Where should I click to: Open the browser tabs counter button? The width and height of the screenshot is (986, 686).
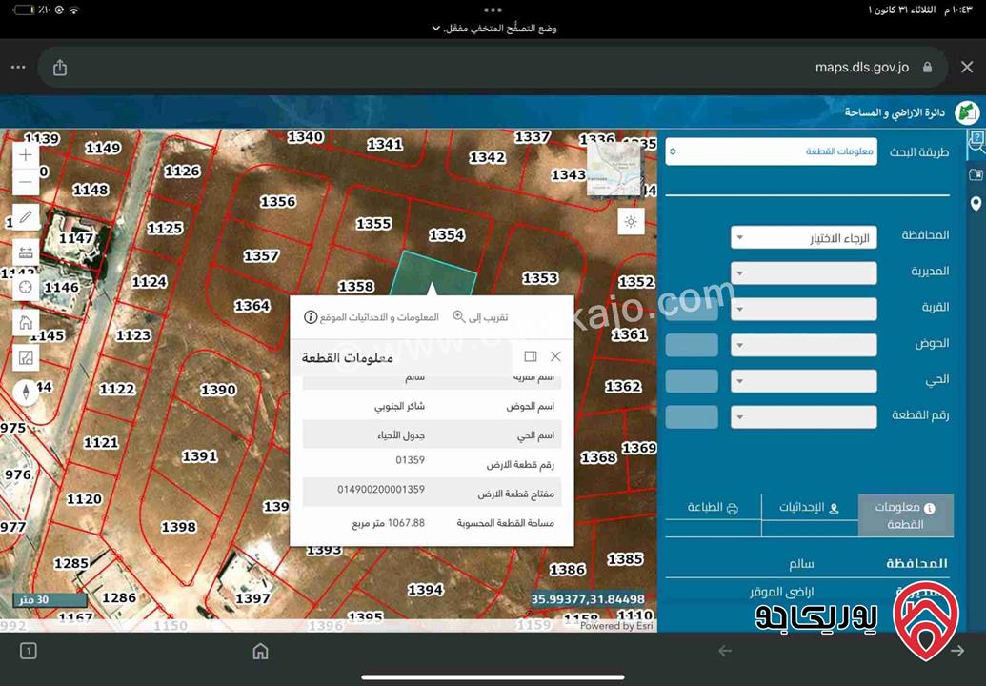click(29, 651)
